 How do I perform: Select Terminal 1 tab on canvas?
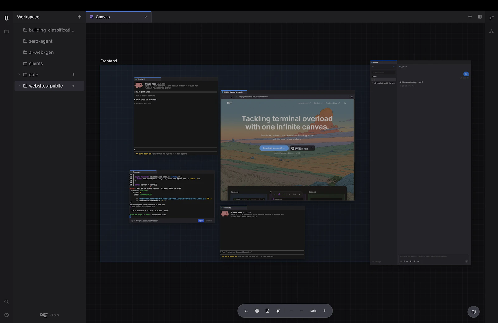pos(147,79)
